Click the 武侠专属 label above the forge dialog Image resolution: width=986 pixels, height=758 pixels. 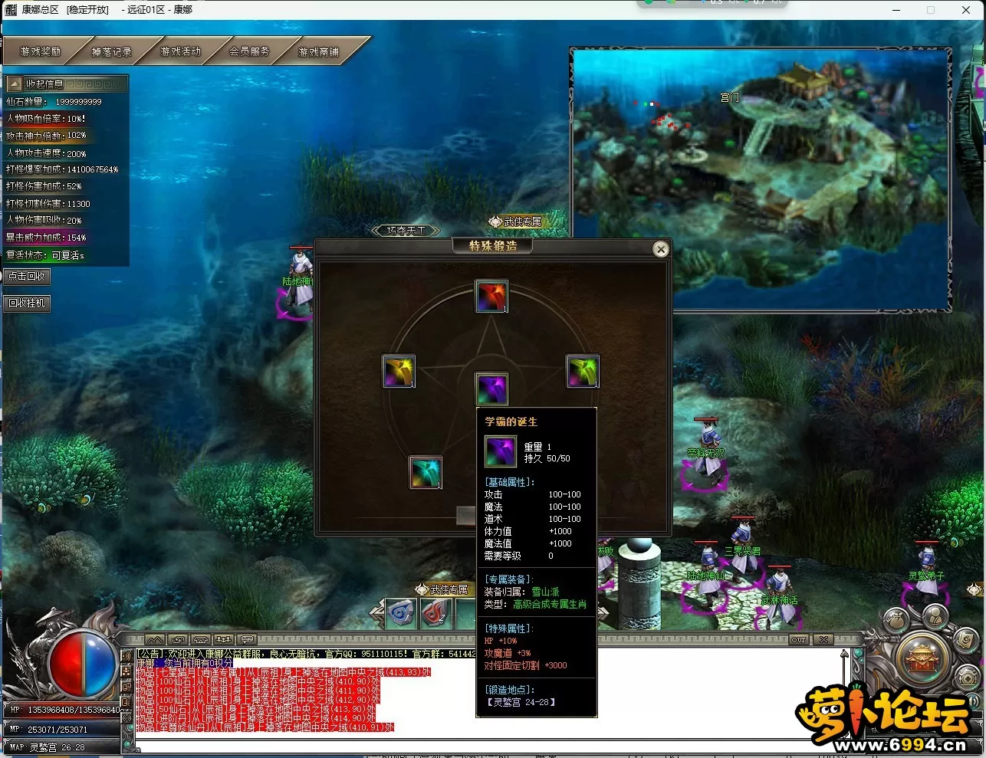pyautogui.click(x=516, y=221)
